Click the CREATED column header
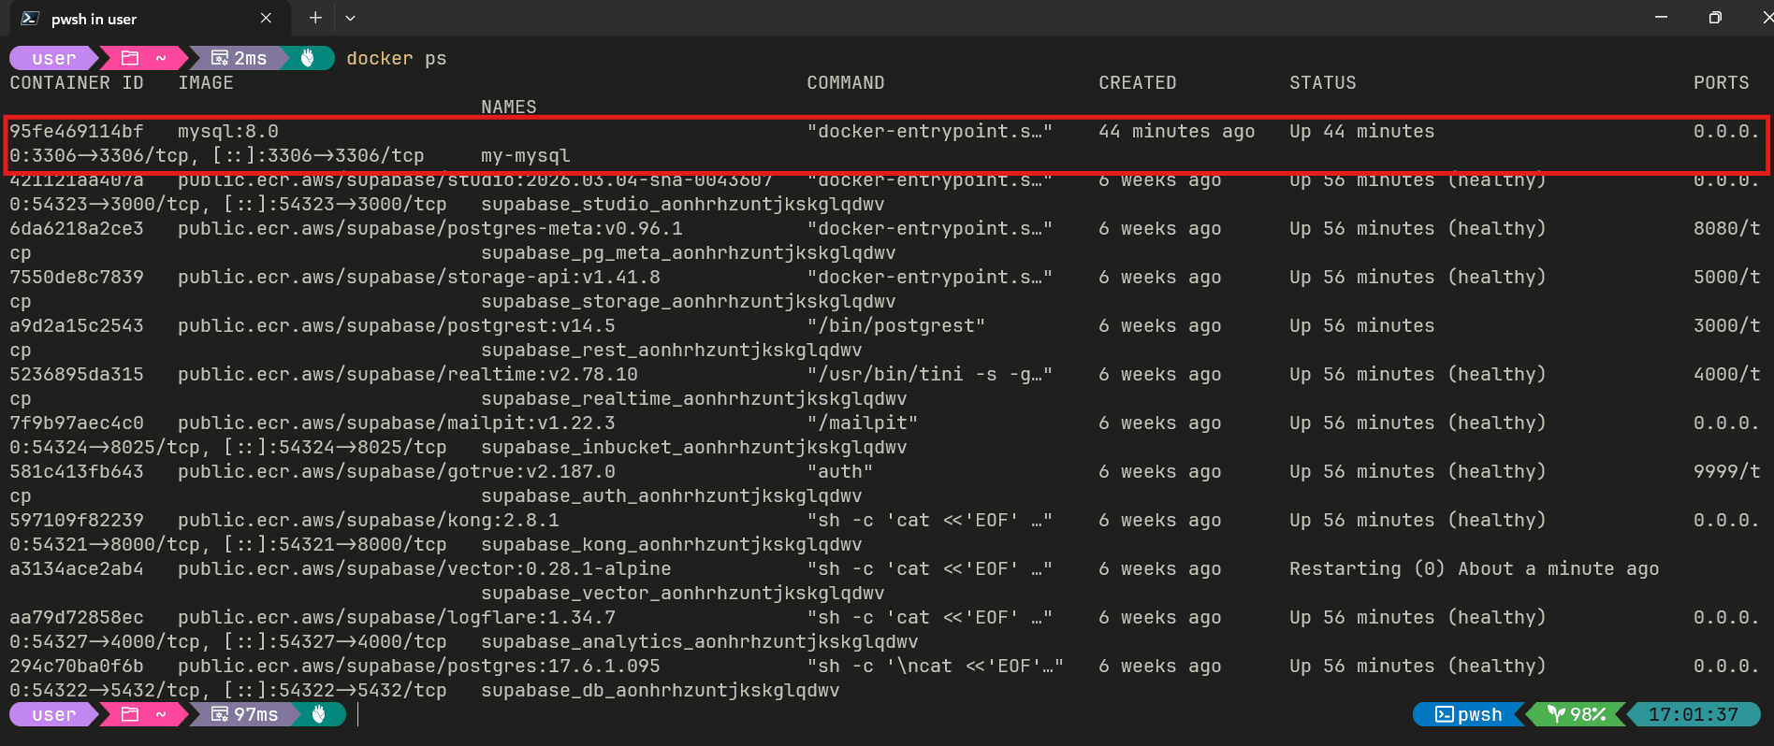1774x746 pixels. [x=1138, y=82]
